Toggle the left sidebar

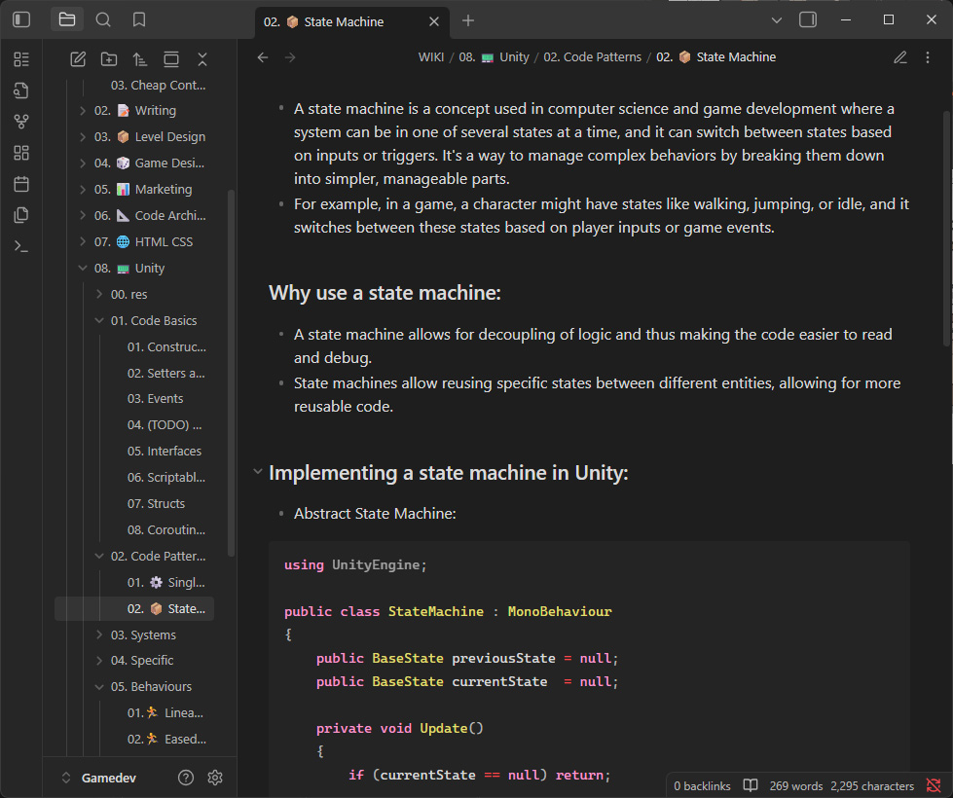coord(21,19)
